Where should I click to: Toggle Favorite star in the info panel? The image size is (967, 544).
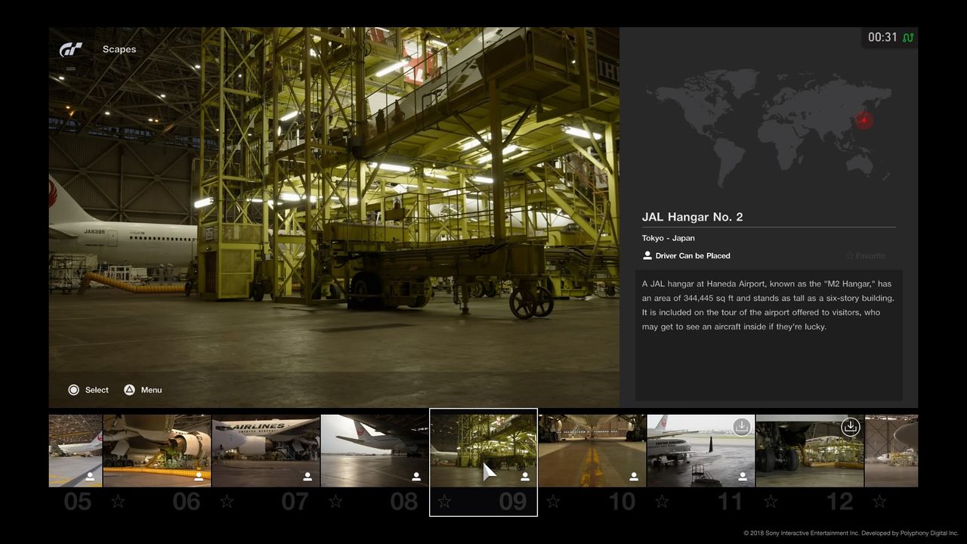tap(850, 256)
